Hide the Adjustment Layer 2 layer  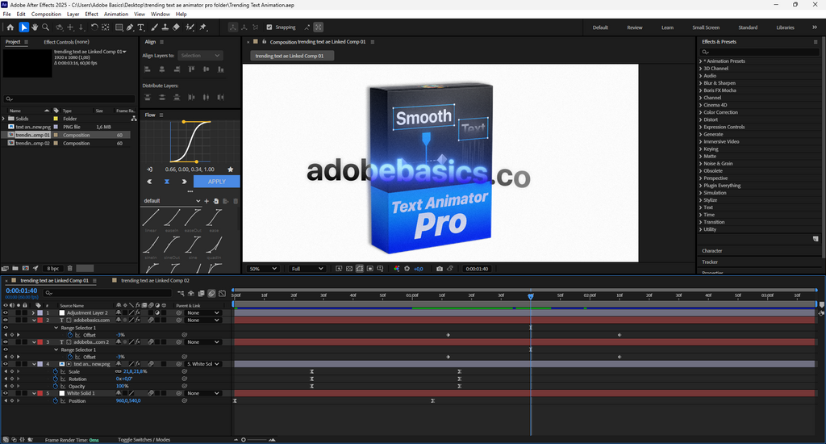6,312
